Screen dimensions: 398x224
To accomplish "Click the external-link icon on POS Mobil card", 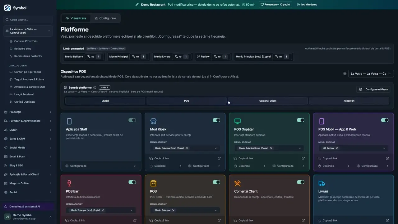I will [x=387, y=158].
